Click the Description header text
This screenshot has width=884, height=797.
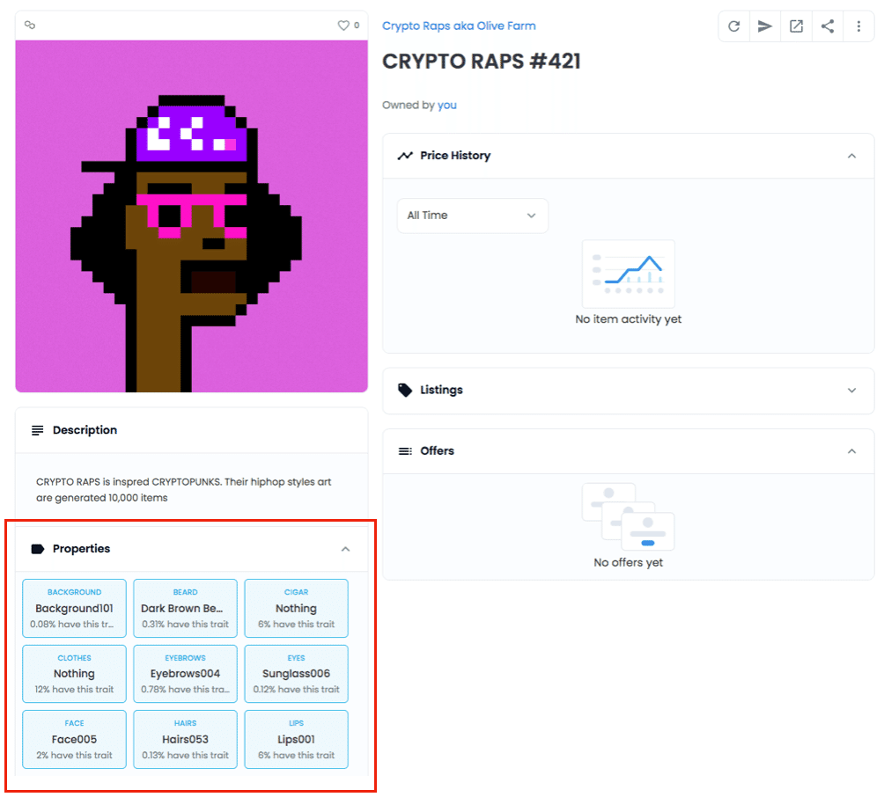coord(85,430)
